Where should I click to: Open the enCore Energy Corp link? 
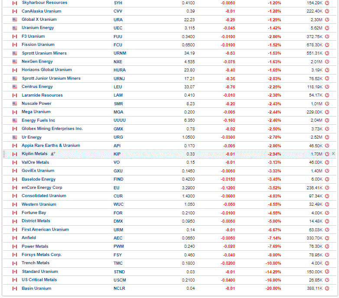tap(42, 188)
